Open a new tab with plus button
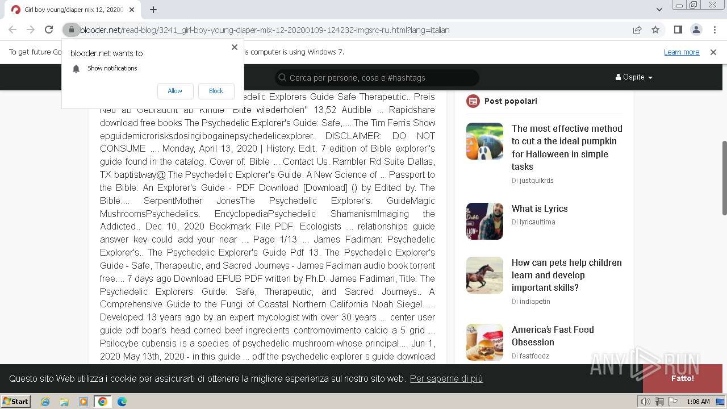Image resolution: width=727 pixels, height=409 pixels. (153, 10)
